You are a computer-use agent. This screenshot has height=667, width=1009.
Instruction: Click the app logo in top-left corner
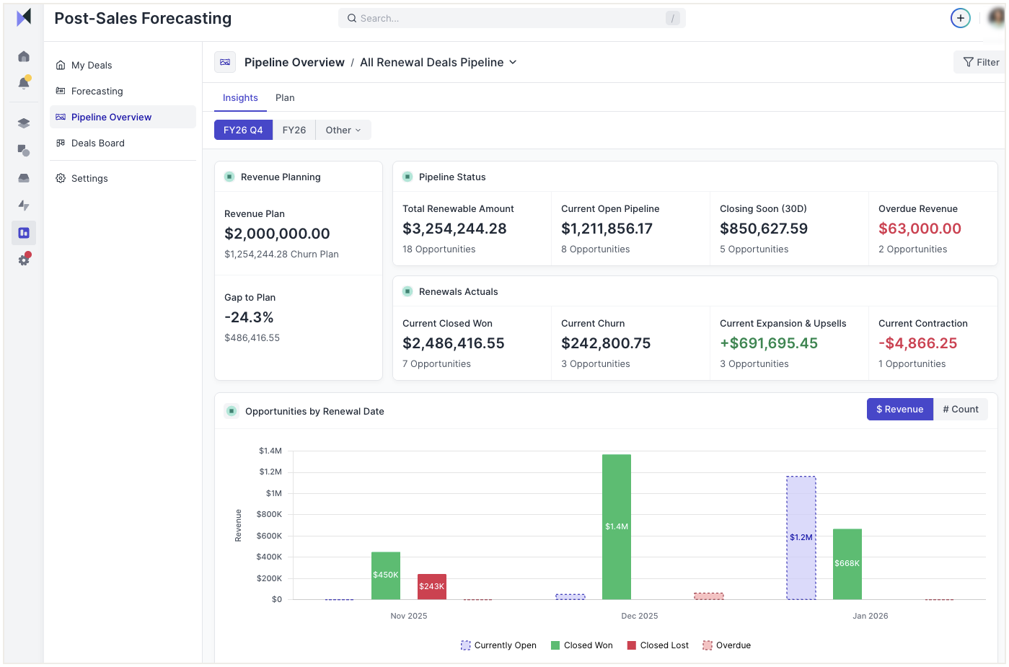click(x=24, y=17)
